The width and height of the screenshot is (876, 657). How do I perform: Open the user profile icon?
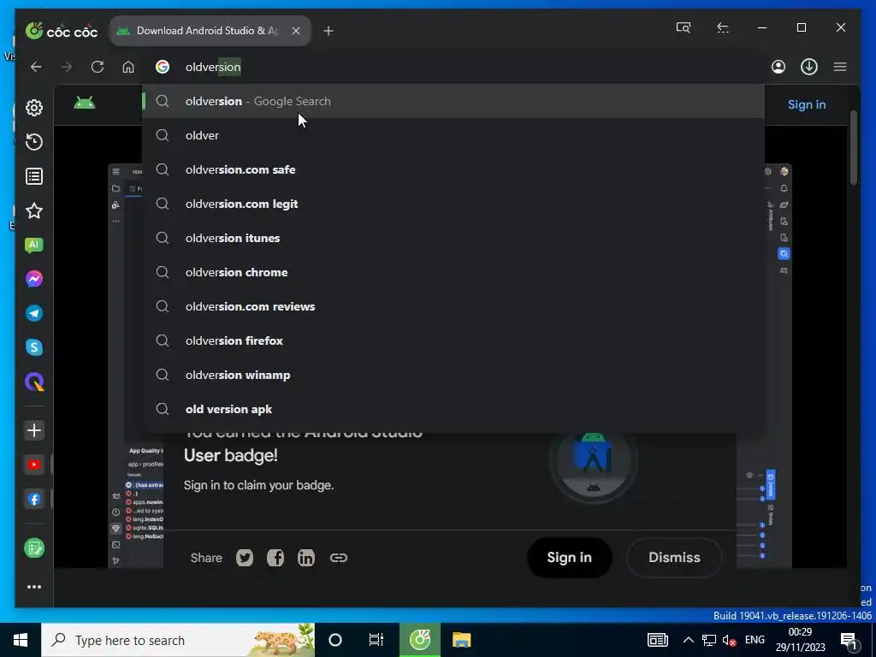click(778, 67)
